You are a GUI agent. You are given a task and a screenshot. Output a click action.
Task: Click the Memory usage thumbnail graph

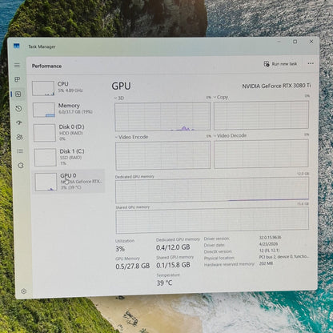44,110
